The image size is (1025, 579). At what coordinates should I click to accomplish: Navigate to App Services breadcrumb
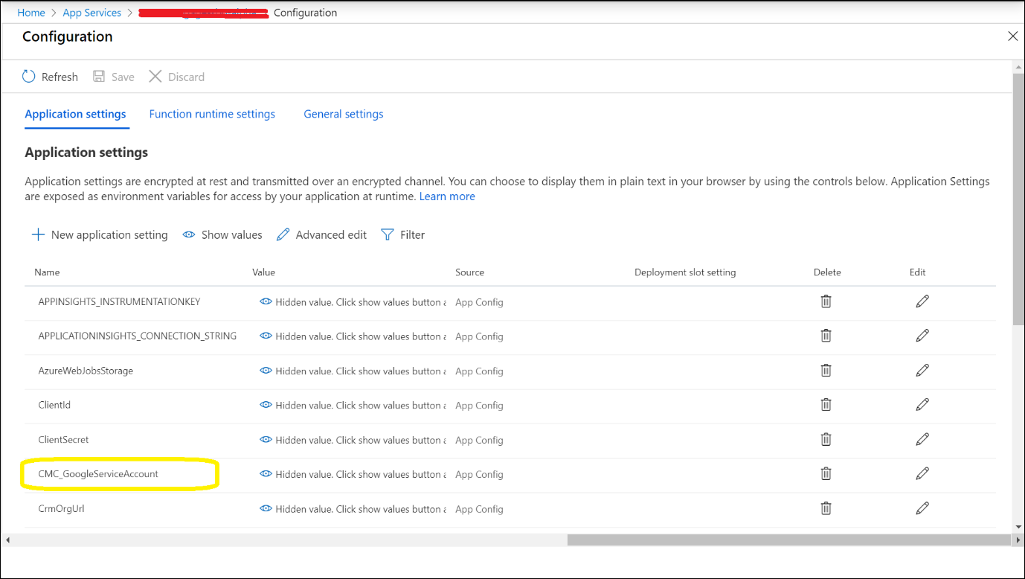click(92, 13)
